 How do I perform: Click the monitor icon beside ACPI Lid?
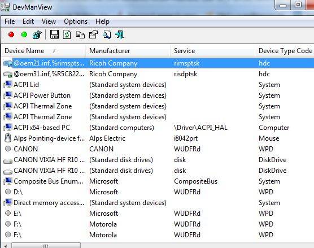[8, 85]
